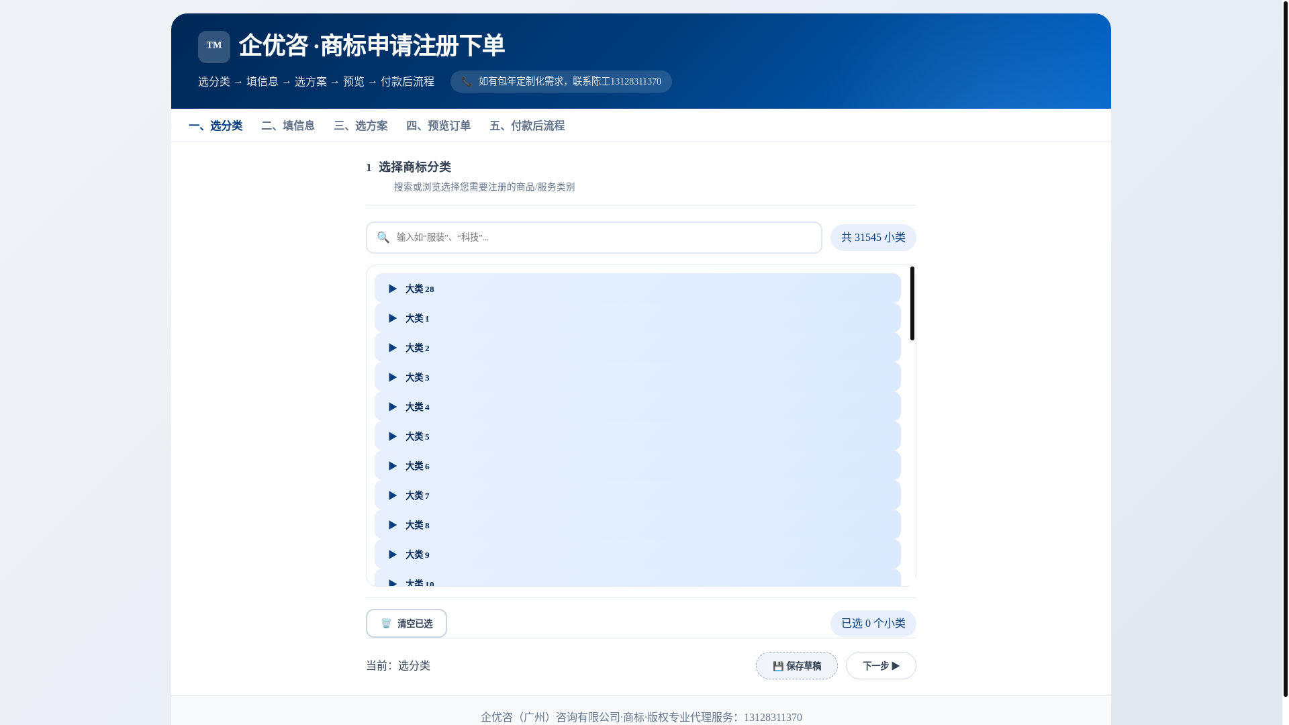Open the 大类 9 category row
This screenshot has width=1289, height=725.
click(x=637, y=554)
